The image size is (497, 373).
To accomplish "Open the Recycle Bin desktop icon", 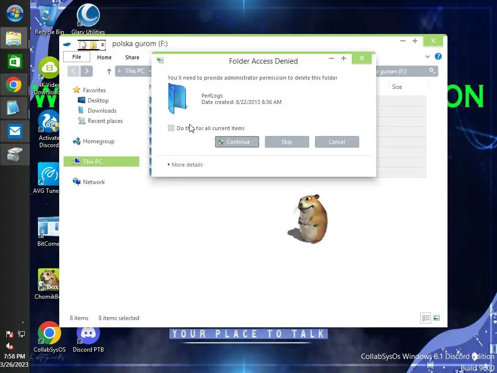I will point(49,19).
